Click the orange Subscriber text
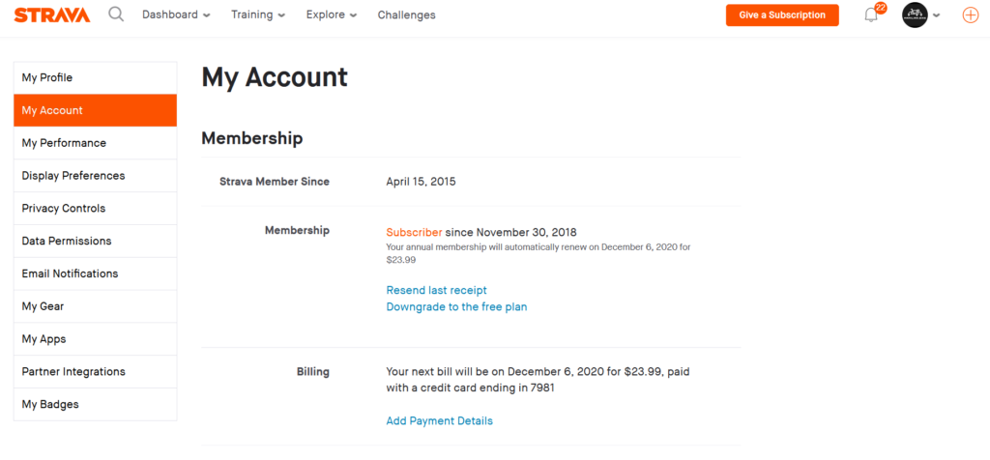Image resolution: width=990 pixels, height=460 pixels. pos(414,232)
